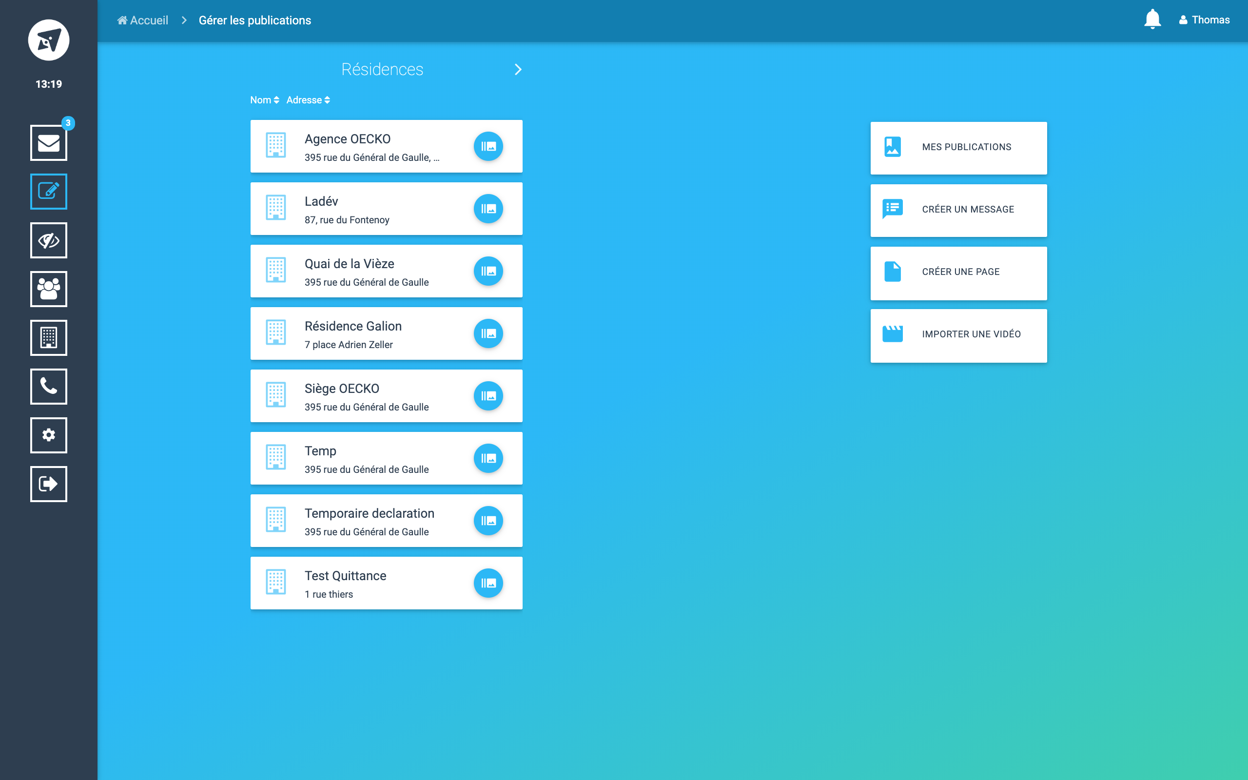Click CRÉER UN MESSAGE button

pos(958,210)
